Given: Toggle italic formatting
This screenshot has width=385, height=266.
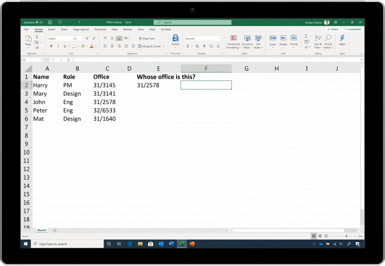Looking at the screenshot, I should (x=57, y=46).
